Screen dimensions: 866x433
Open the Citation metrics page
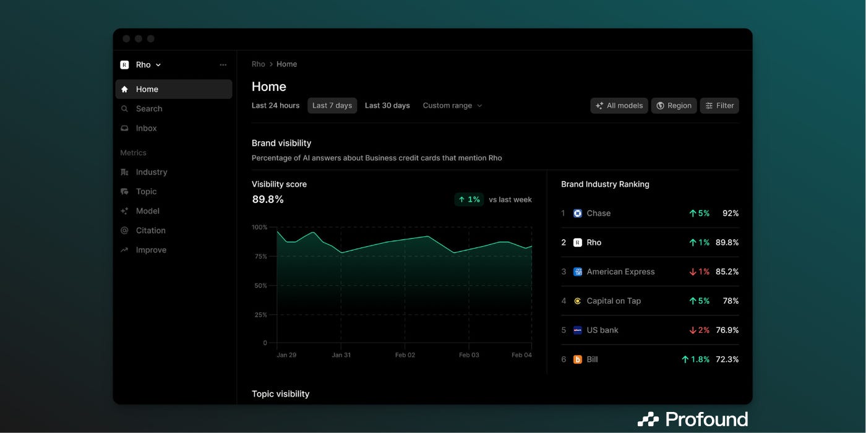tap(174, 230)
